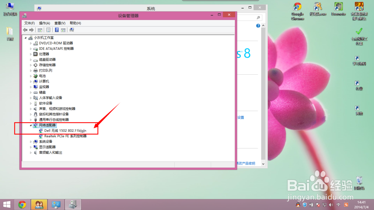
Task: Click the control panel taskbar button
Action: click(x=56, y=204)
